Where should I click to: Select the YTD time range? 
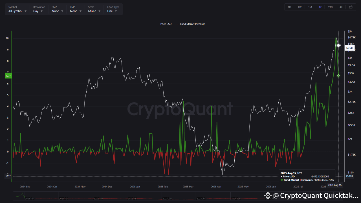coord(330,7)
